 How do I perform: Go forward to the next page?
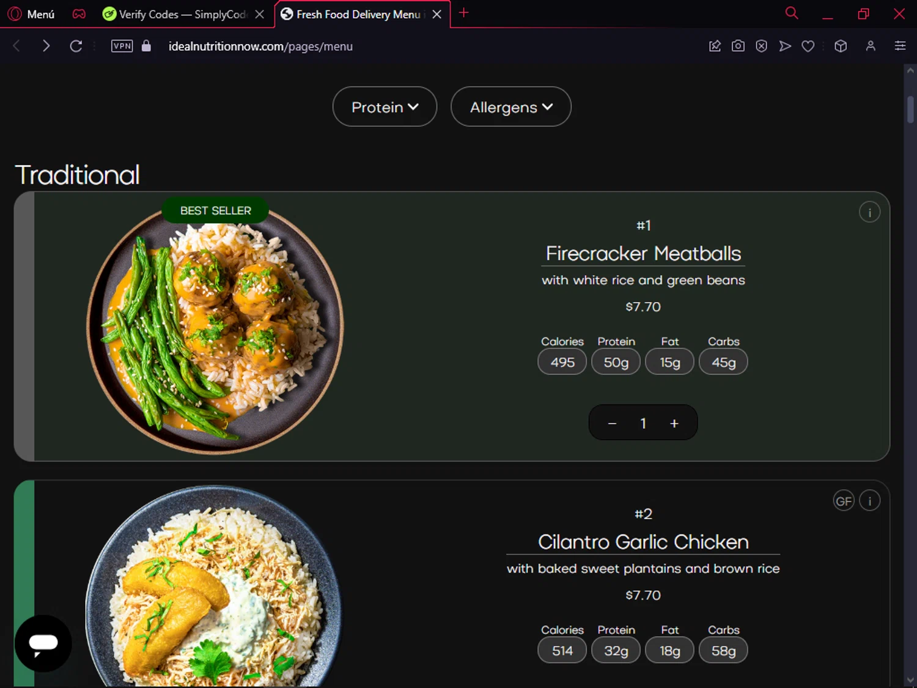(46, 46)
